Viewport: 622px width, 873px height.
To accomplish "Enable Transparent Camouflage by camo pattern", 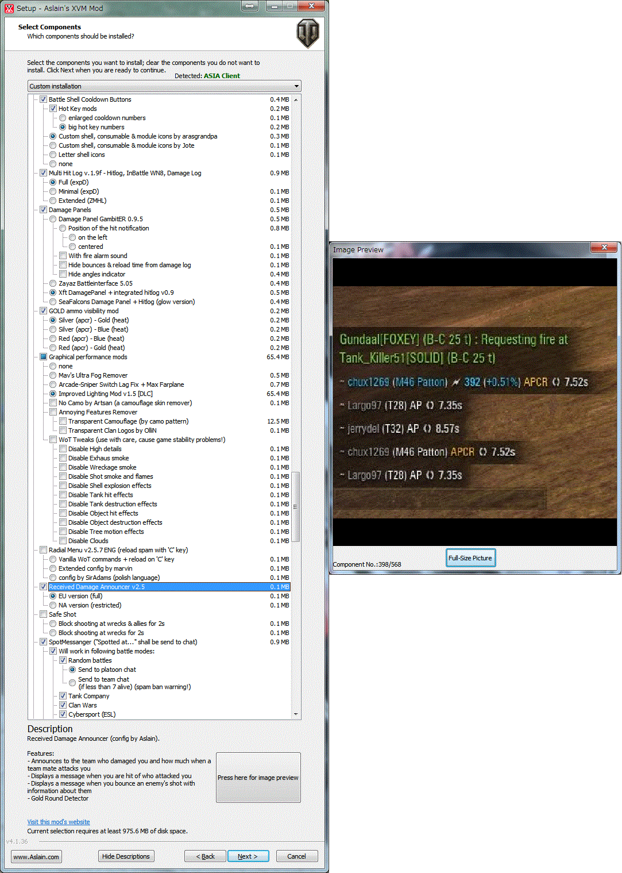I will click(x=63, y=421).
